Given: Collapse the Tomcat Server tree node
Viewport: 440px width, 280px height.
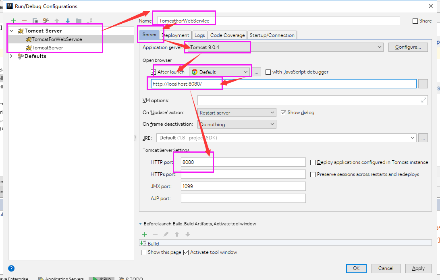Looking at the screenshot, I should tap(12, 31).
